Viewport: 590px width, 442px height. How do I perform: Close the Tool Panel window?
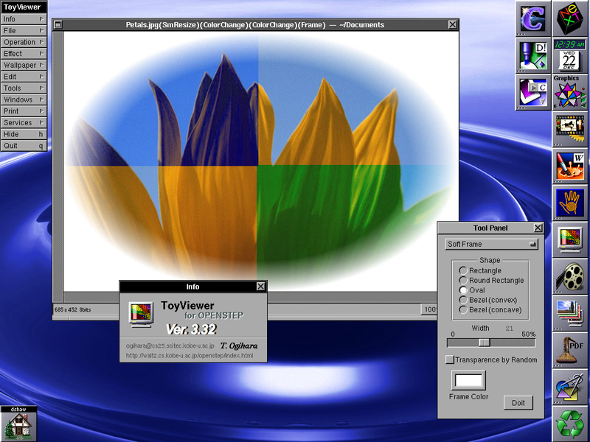538,228
